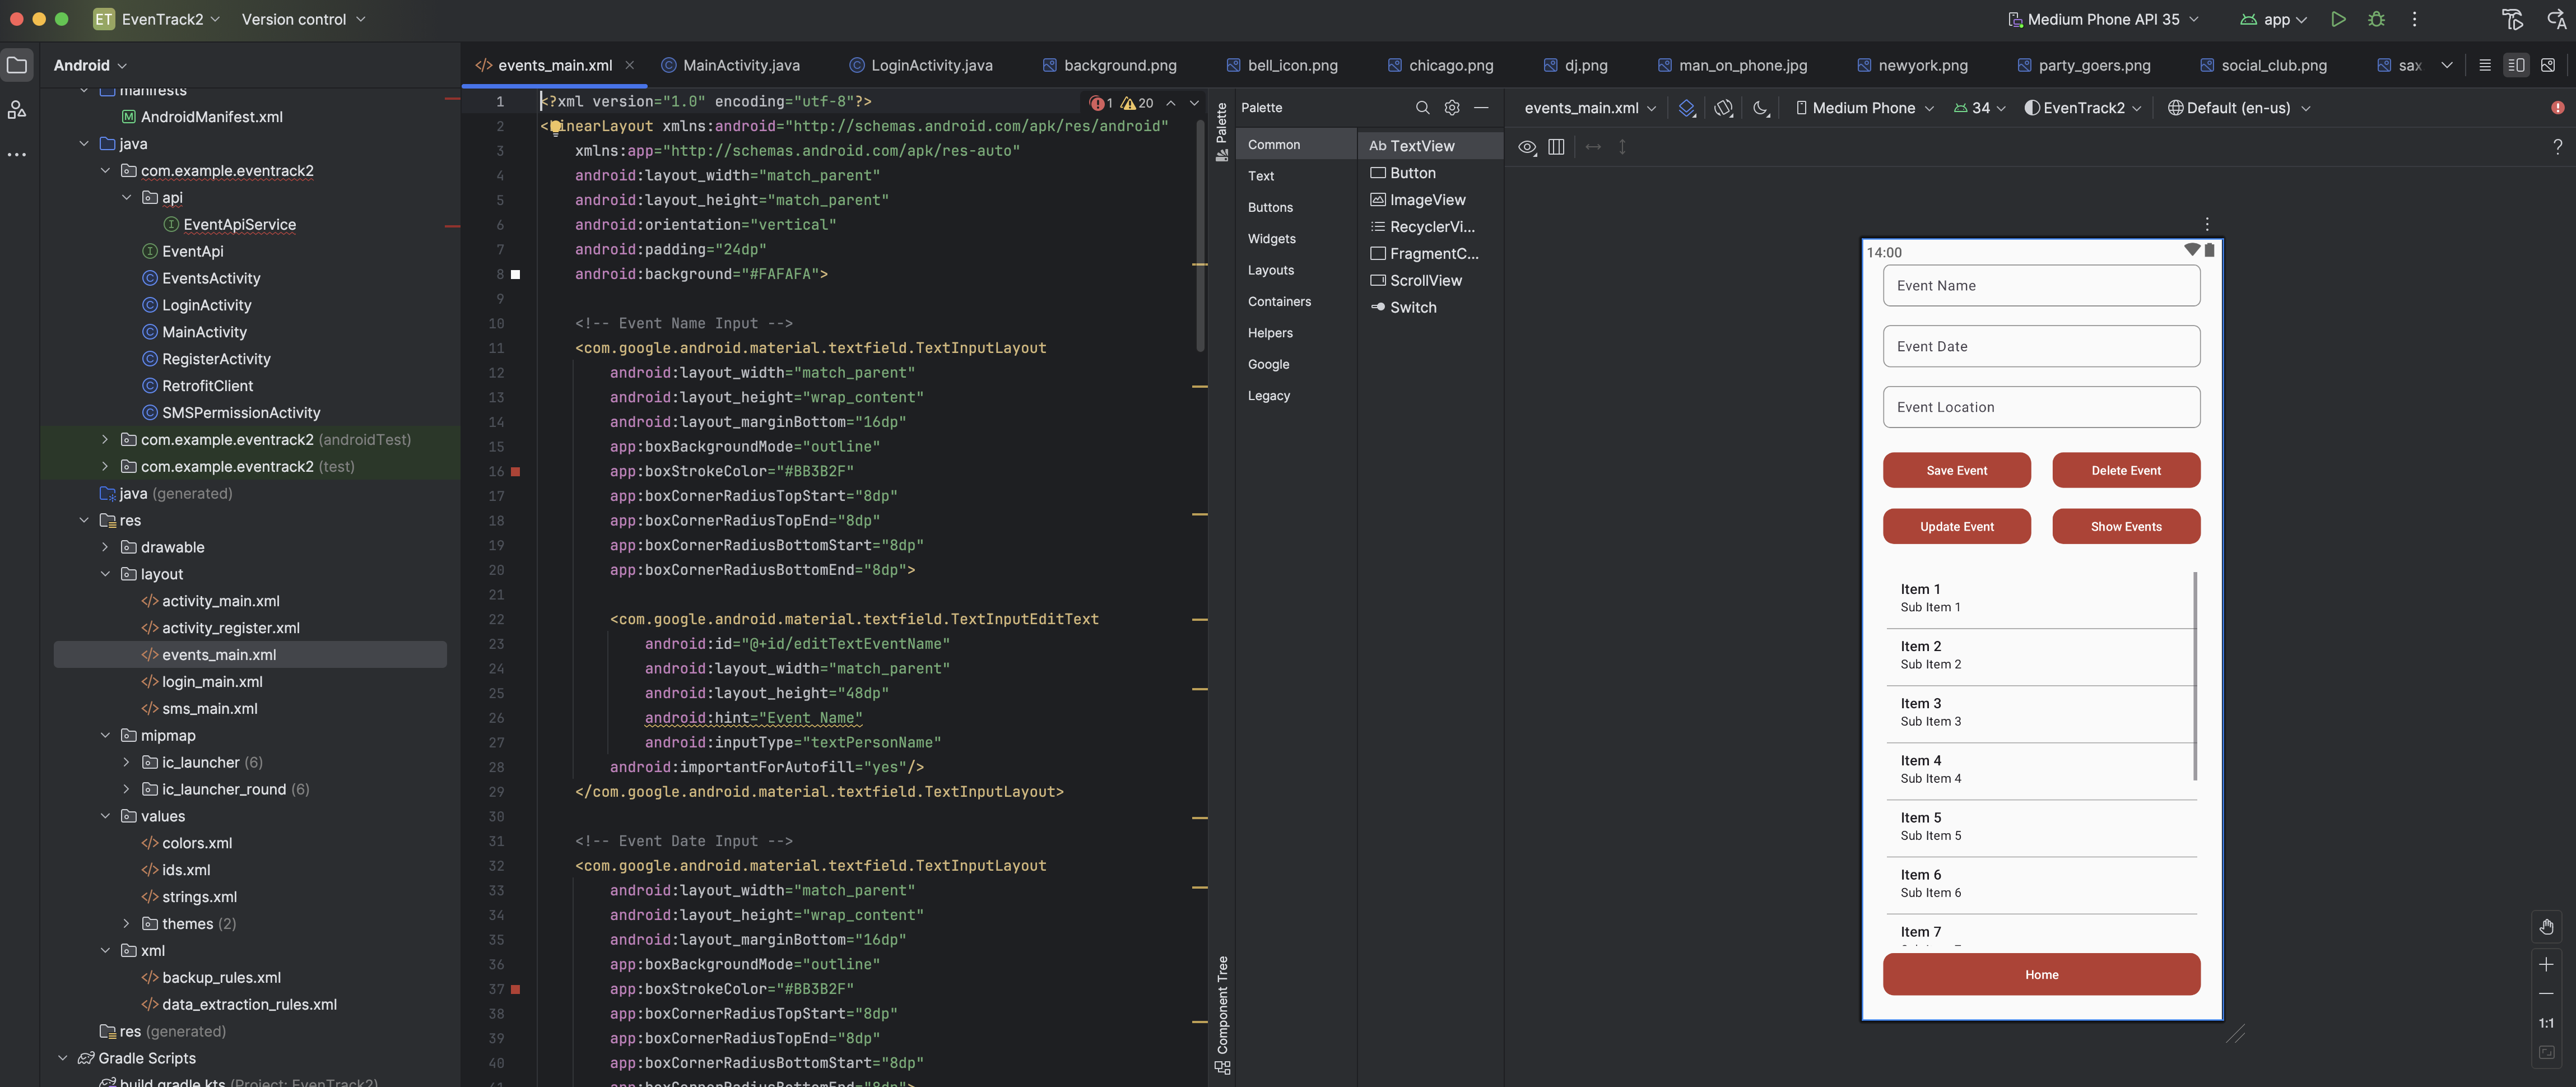Viewport: 2576px width, 1087px height.
Task: Click the columns icon next to the eye icon
Action: click(x=1556, y=147)
